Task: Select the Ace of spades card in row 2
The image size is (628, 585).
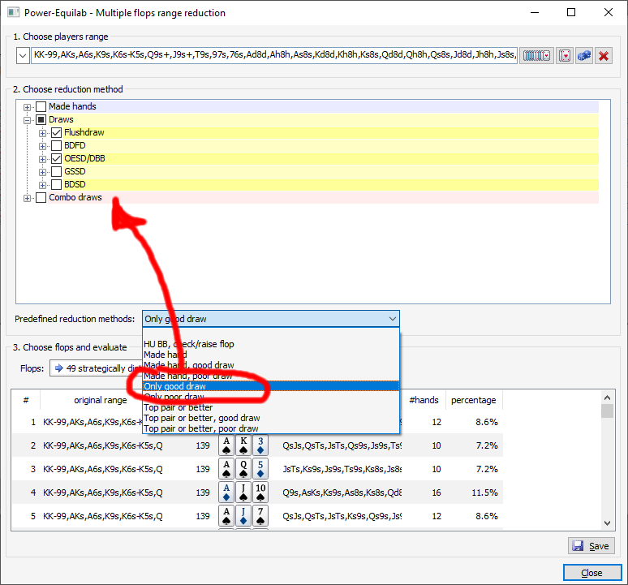Action: [226, 445]
